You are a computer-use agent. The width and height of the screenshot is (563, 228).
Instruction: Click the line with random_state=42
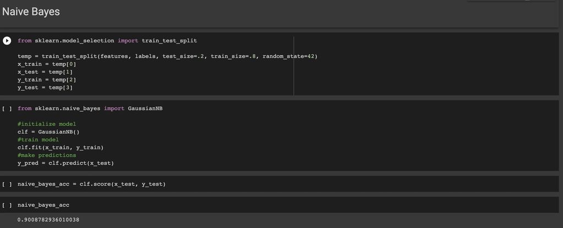tap(167, 56)
